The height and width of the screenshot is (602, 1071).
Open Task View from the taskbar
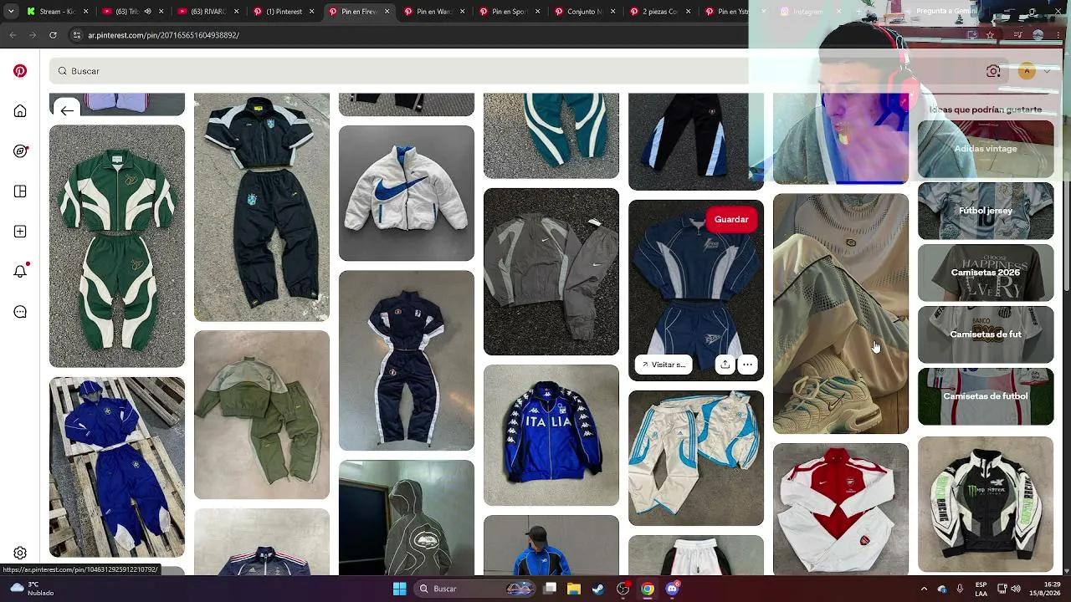(x=550, y=589)
